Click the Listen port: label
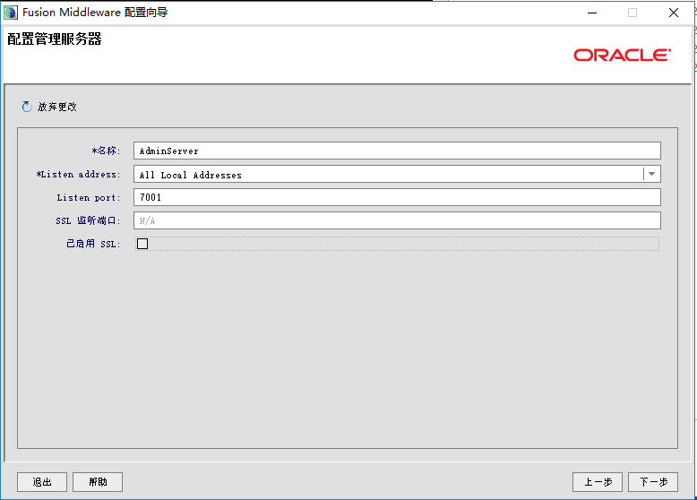Image resolution: width=697 pixels, height=500 pixels. (89, 197)
